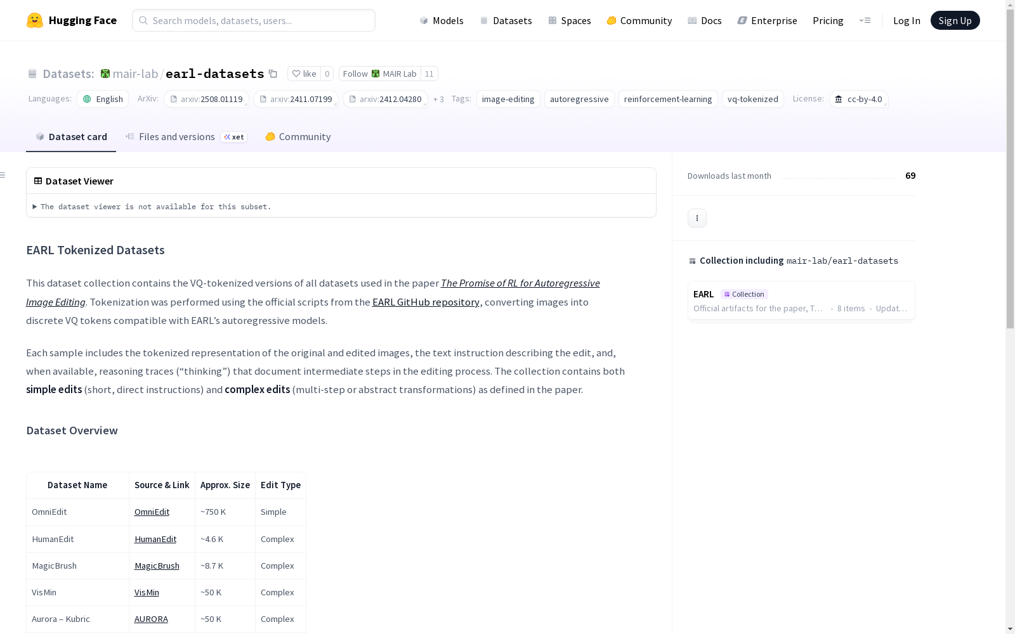Filter by vq-tokenized tag

point(753,99)
